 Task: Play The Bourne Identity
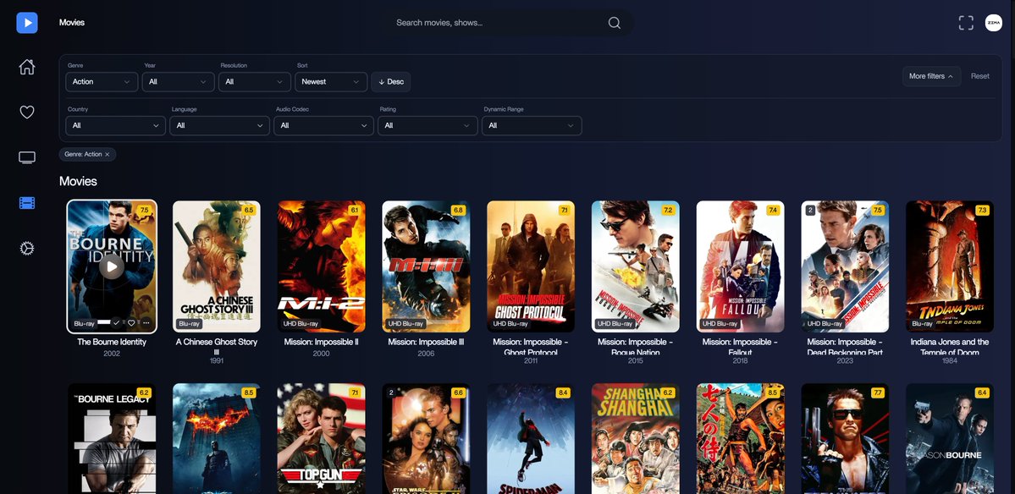coord(112,266)
